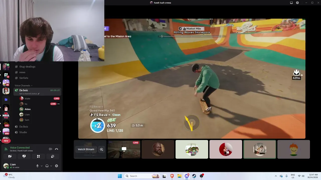Open the soundboard button
Image resolution: width=321 pixels, height=180 pixels.
click(x=53, y=156)
